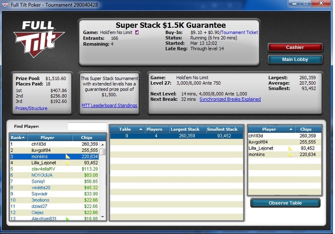Click the Prize Pool value $1,510.60
The image size is (335, 234).
tap(56, 78)
